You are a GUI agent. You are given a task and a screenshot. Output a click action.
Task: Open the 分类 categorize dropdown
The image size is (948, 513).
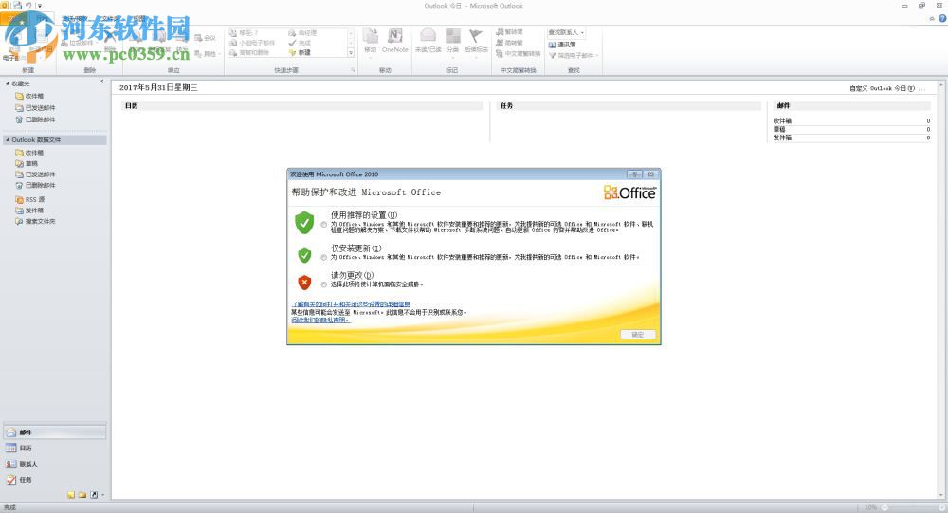[x=453, y=41]
